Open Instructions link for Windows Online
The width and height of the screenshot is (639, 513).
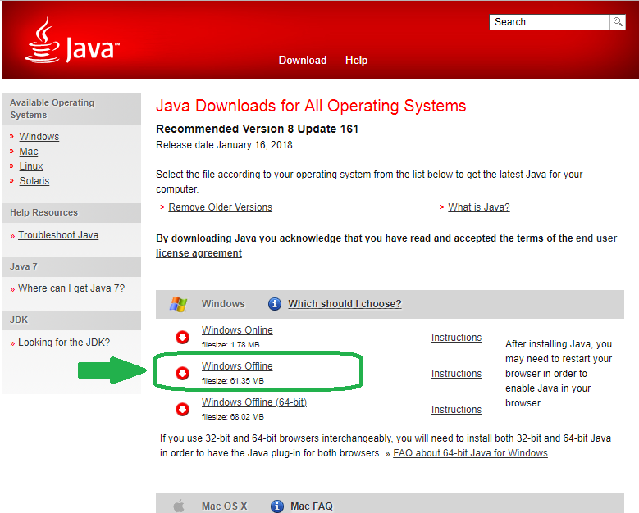456,338
